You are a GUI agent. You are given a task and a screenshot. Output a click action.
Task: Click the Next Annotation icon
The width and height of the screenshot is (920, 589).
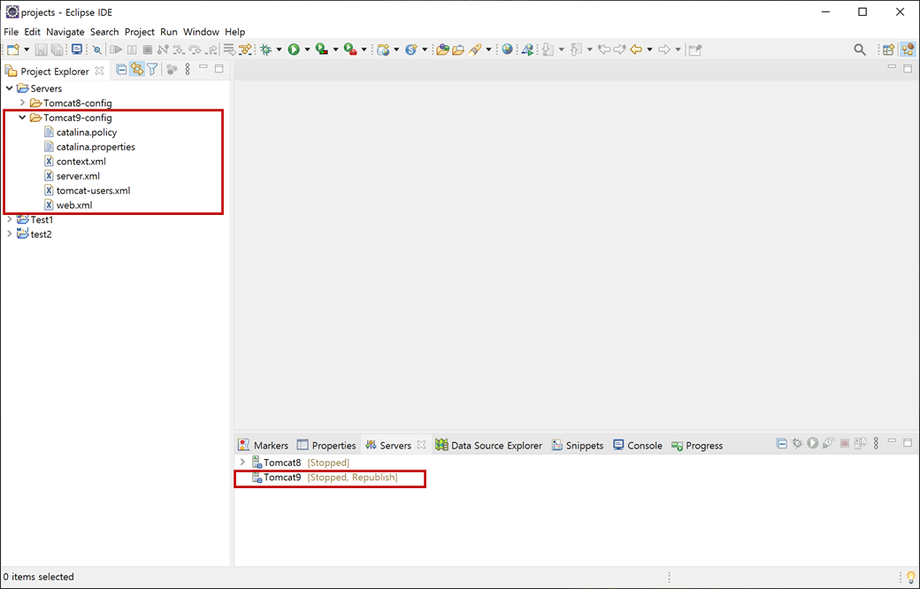[x=548, y=50]
